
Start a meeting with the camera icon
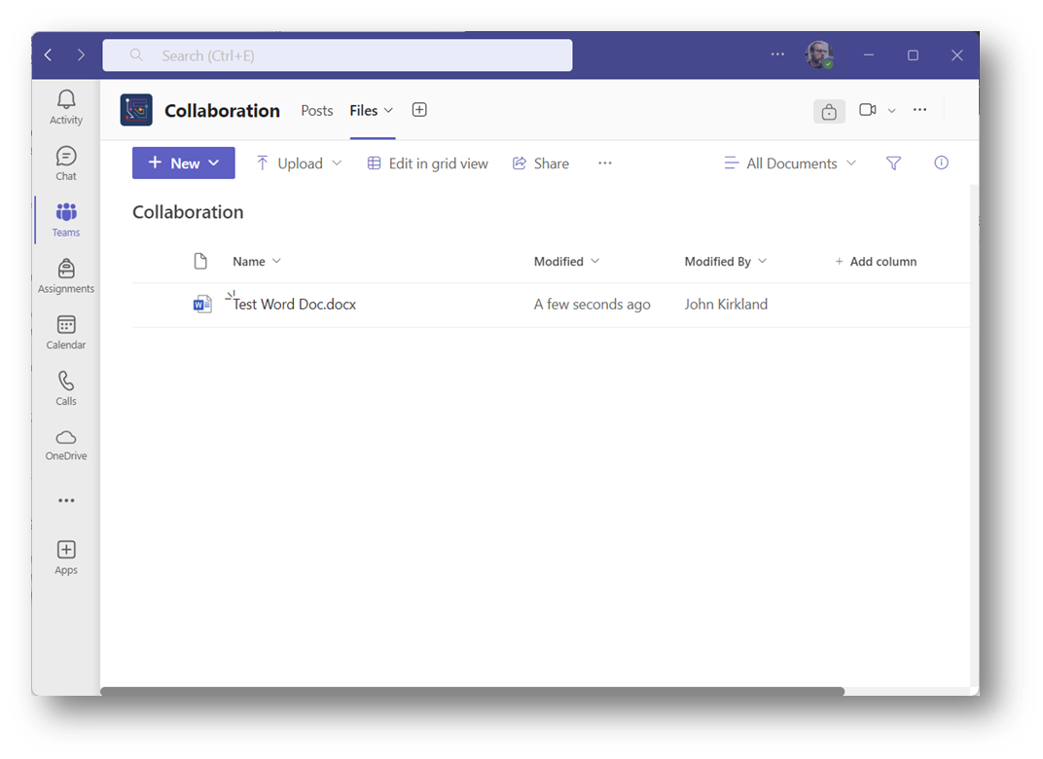pos(867,110)
